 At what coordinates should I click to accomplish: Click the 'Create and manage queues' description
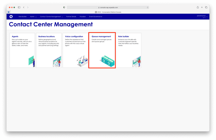point(102,41)
